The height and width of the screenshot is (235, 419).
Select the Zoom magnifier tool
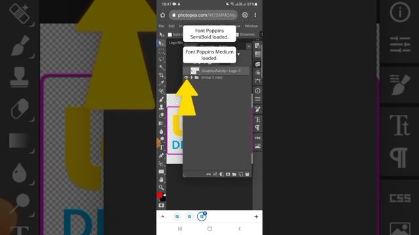point(161,187)
